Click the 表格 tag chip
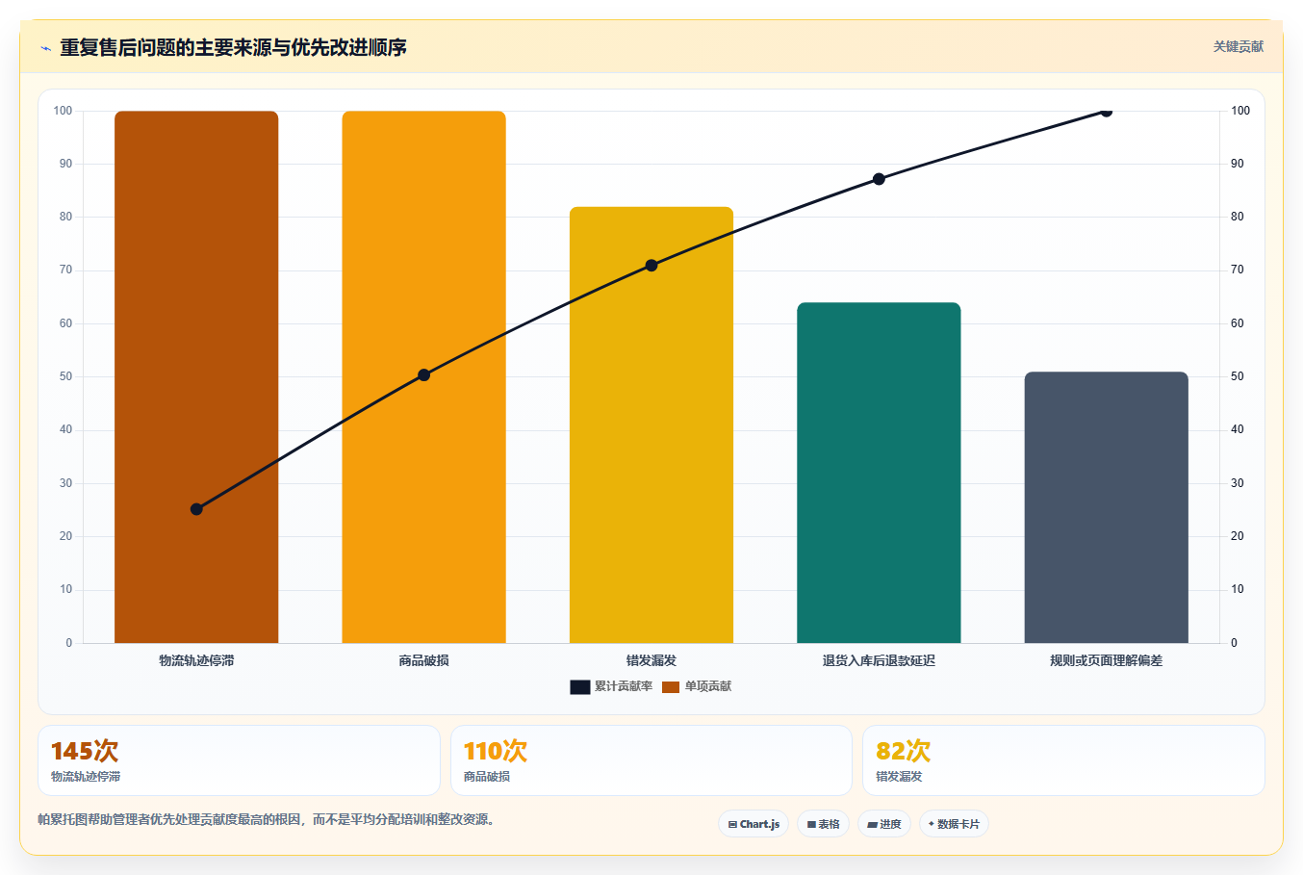Viewport: 1303px width, 875px height. pos(823,824)
